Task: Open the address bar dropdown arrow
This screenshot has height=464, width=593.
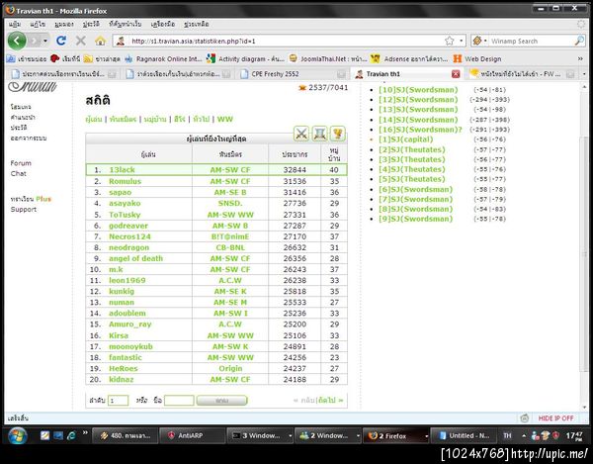Action: [461, 41]
